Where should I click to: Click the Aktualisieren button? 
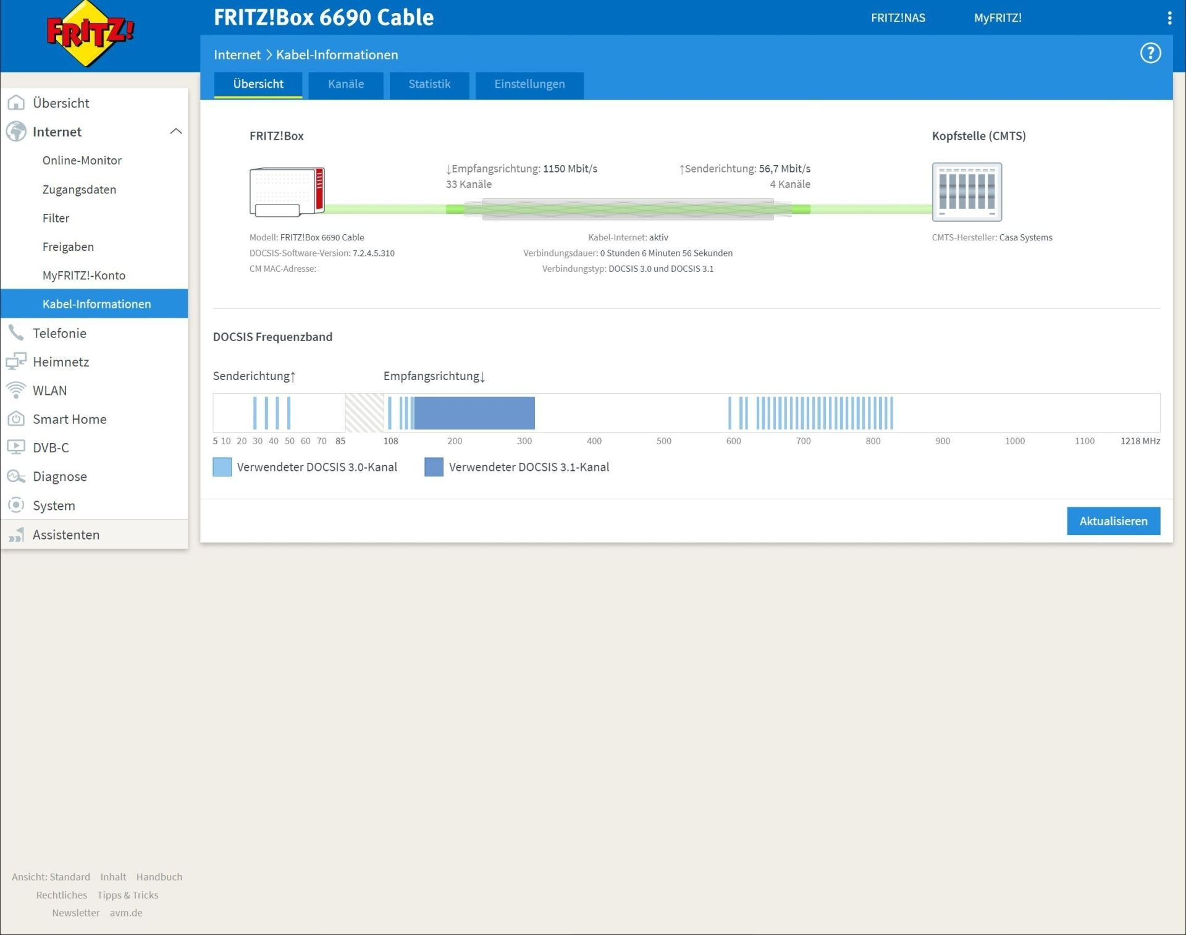pos(1113,521)
